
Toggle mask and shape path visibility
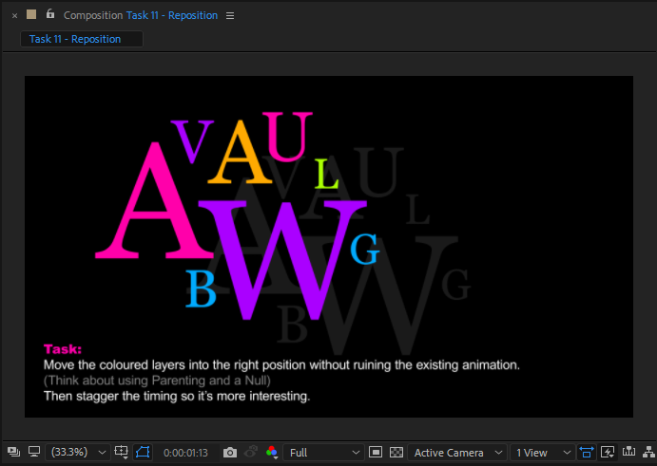[x=143, y=452]
